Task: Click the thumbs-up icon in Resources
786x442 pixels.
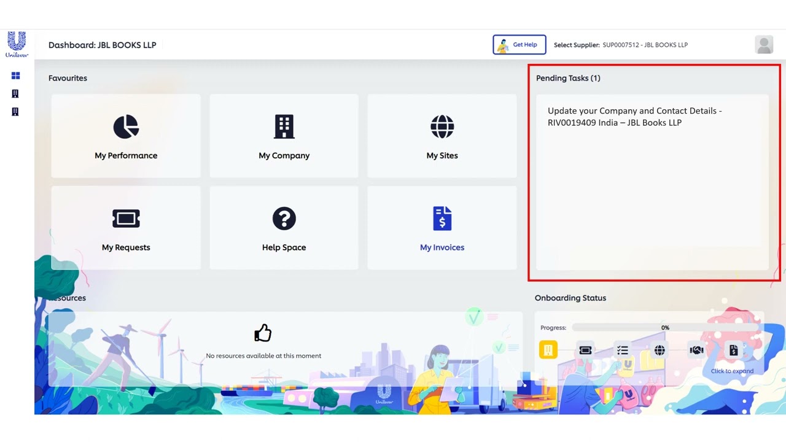Action: click(263, 333)
